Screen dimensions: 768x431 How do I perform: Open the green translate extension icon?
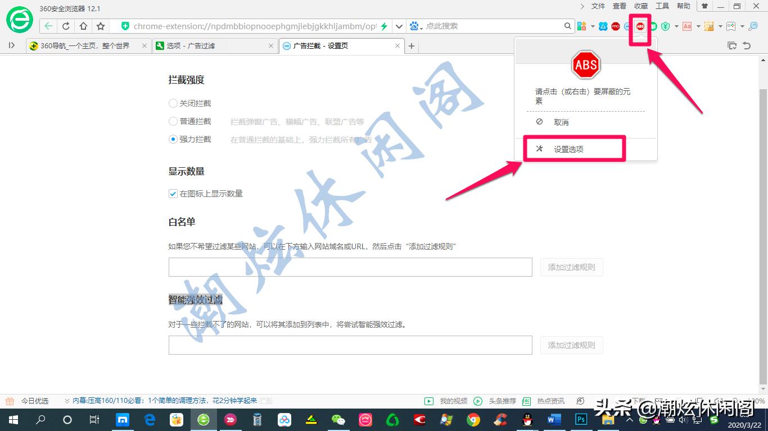click(x=654, y=26)
